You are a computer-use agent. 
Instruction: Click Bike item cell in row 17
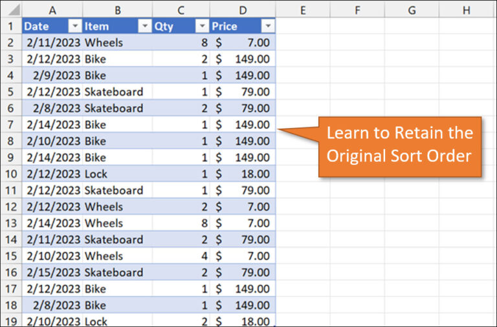pyautogui.click(x=118, y=289)
